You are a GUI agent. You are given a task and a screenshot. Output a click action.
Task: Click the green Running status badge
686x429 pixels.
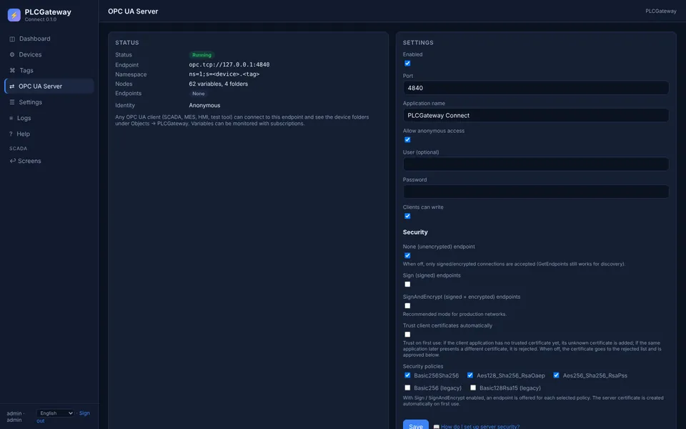point(202,55)
